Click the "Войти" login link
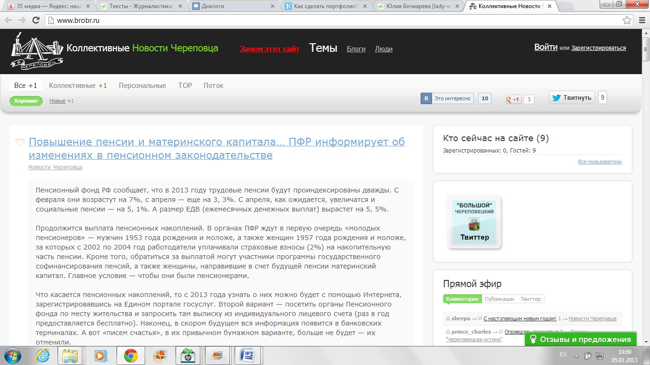Viewport: 650px width, 365px height. [546, 47]
